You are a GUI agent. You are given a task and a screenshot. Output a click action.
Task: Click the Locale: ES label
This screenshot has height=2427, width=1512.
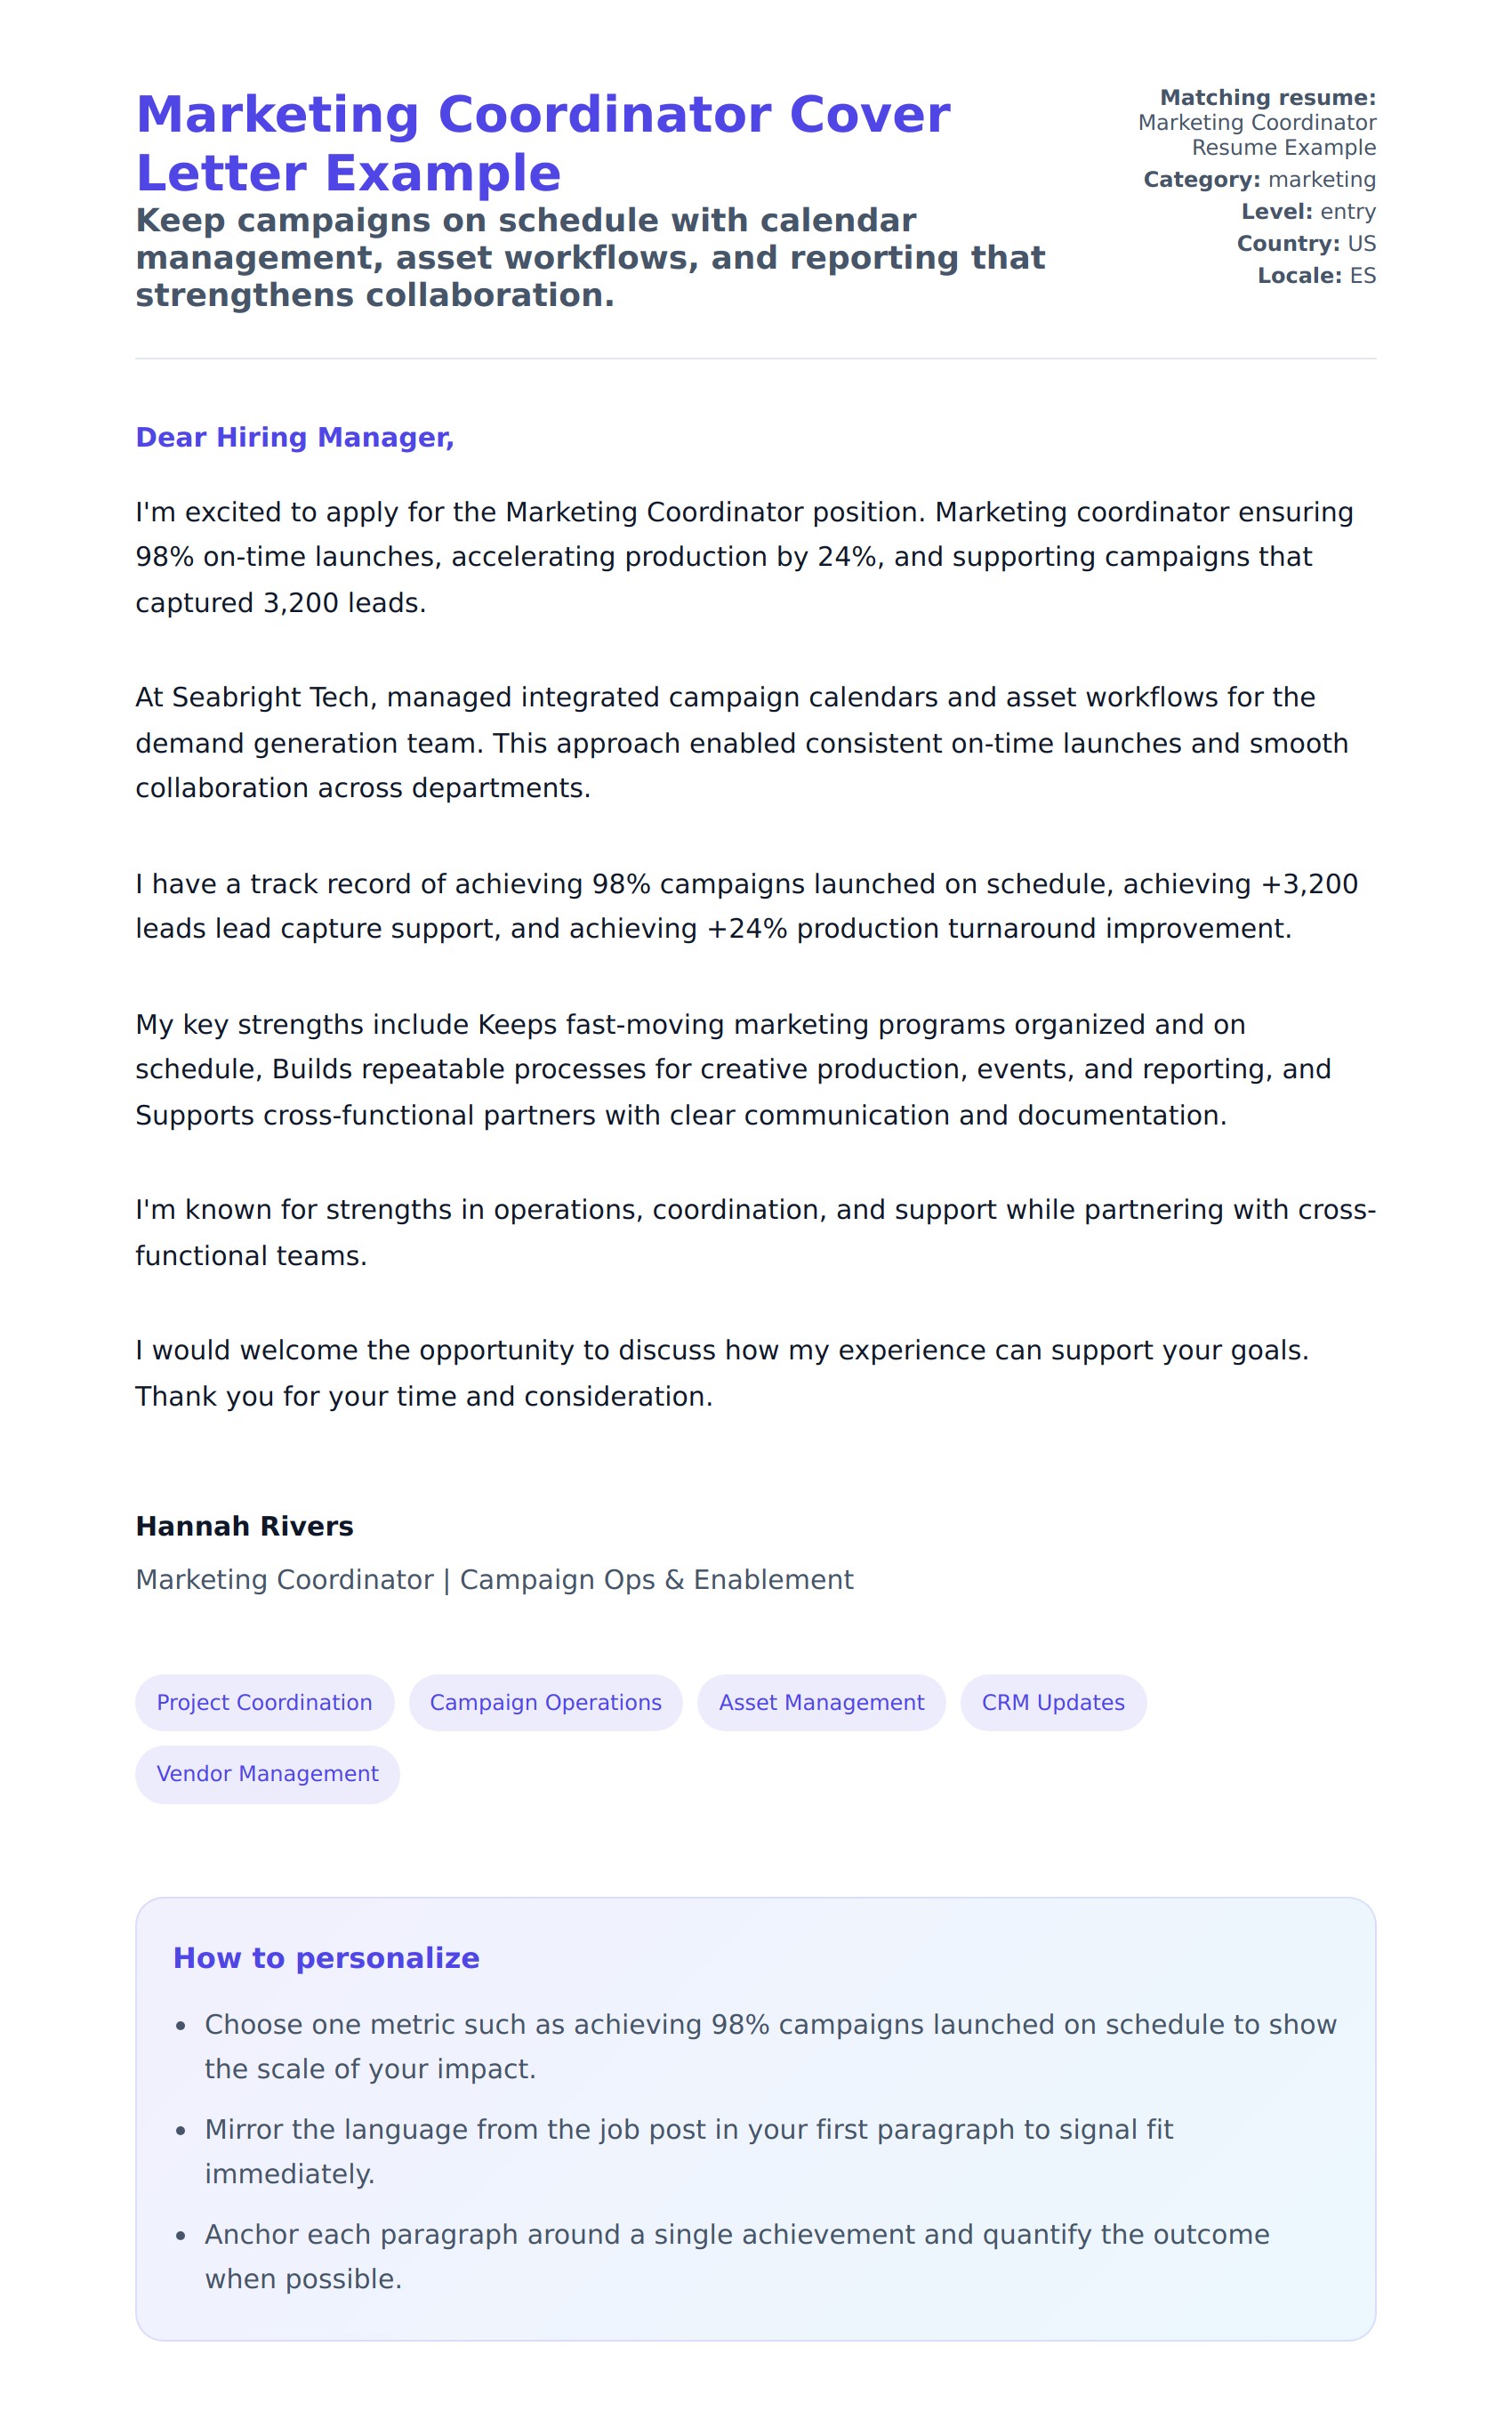tap(1316, 275)
